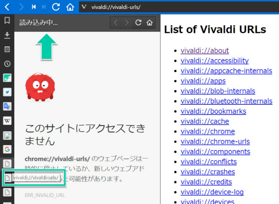Viewport: 279px width, 204px height.
Task: Open the vivaldi://device-log link
Action: [x=212, y=192]
